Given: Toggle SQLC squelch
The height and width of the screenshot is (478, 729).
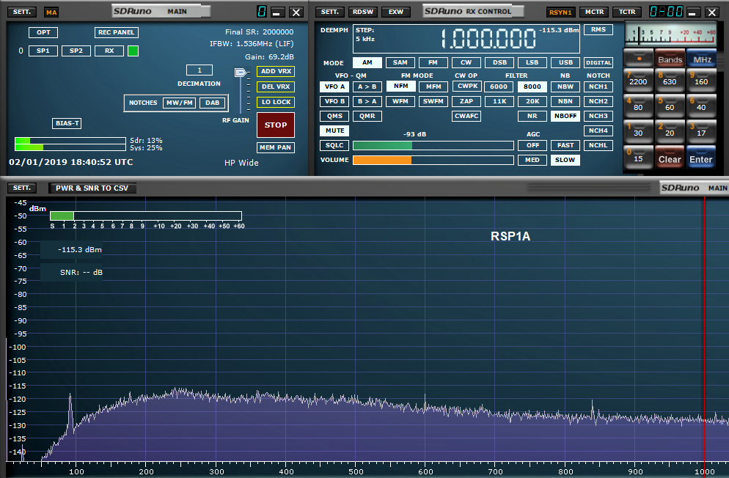Looking at the screenshot, I should pos(334,145).
